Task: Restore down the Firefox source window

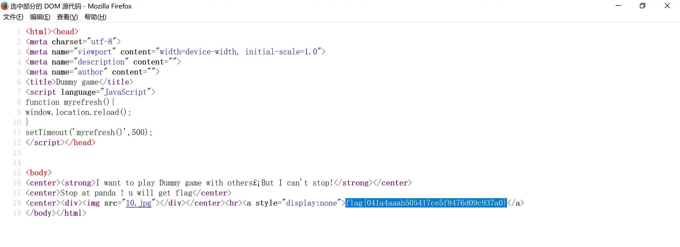Action: (643, 6)
